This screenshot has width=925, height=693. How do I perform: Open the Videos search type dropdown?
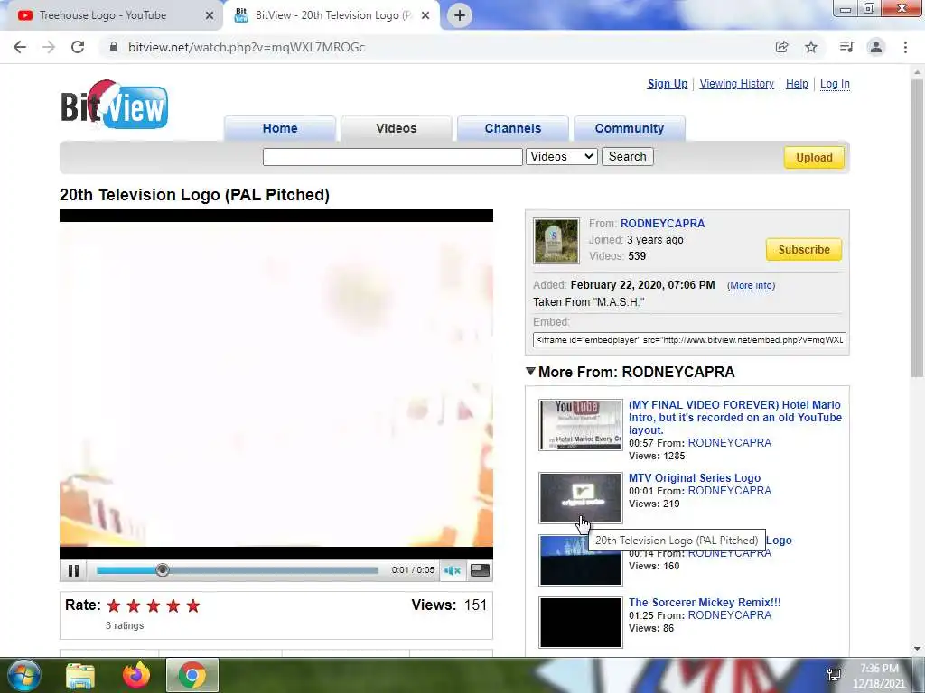(562, 157)
